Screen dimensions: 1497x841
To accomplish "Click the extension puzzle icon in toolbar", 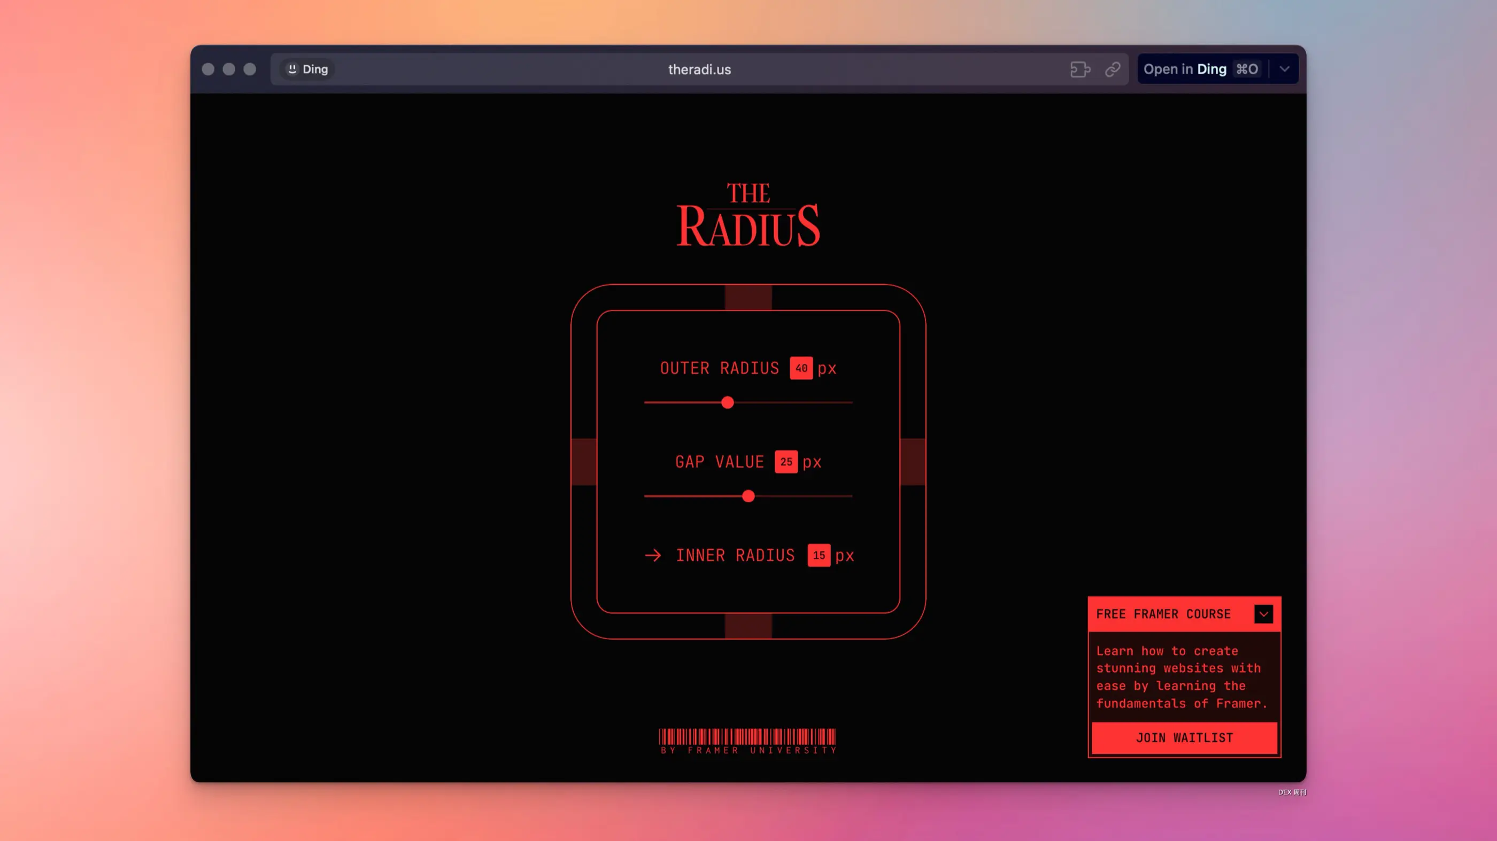I will [x=1080, y=69].
